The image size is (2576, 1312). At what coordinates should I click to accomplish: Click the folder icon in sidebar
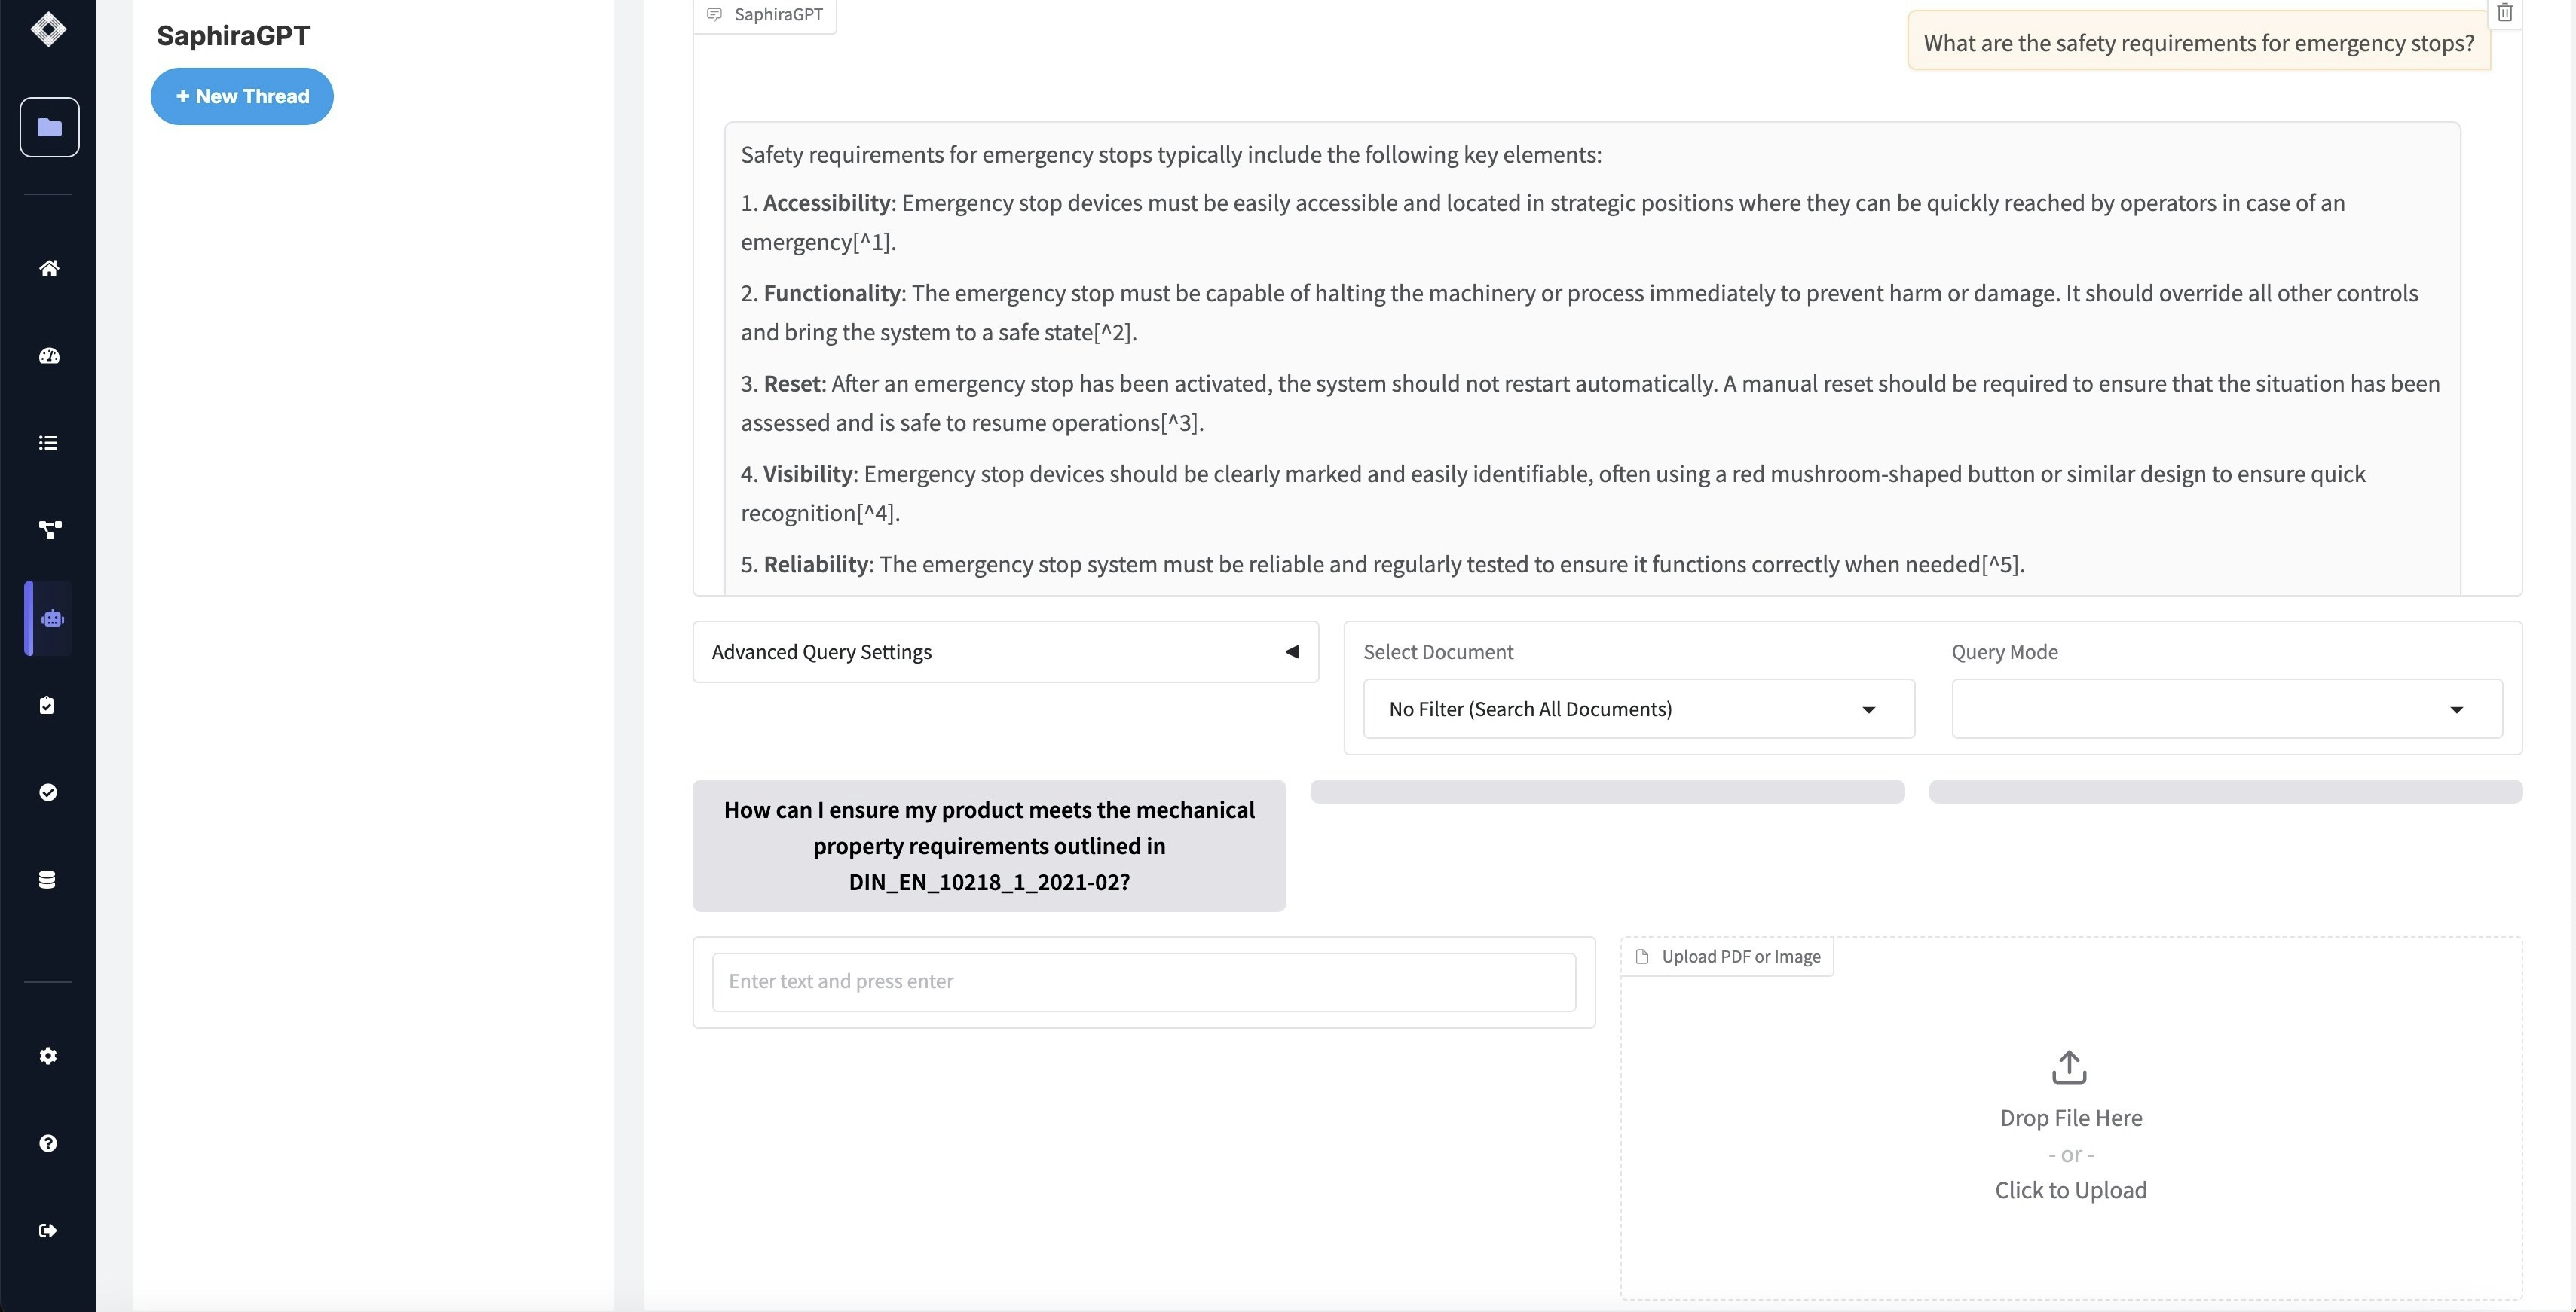click(x=49, y=127)
